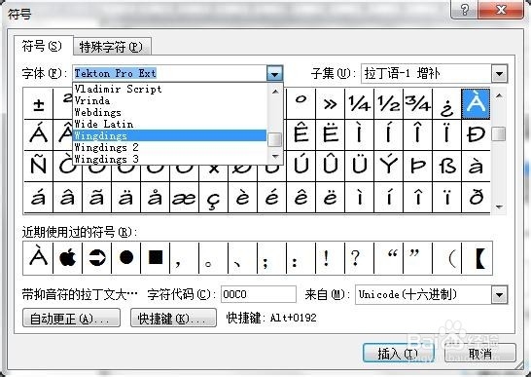Viewport: 531px width, 377px height.
Task: Select the ß sharp s symbol
Action: [x=446, y=166]
